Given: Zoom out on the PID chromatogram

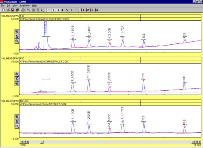Looking at the screenshot, I should (x=17, y=84).
